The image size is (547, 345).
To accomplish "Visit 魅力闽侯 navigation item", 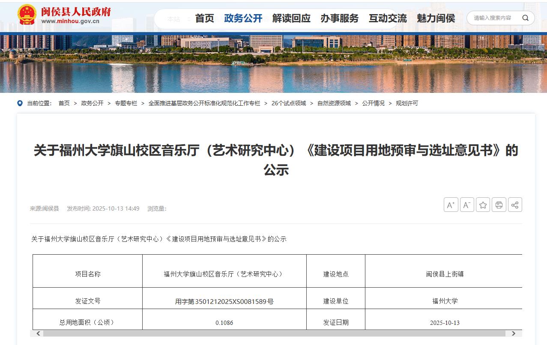I will coord(436,18).
